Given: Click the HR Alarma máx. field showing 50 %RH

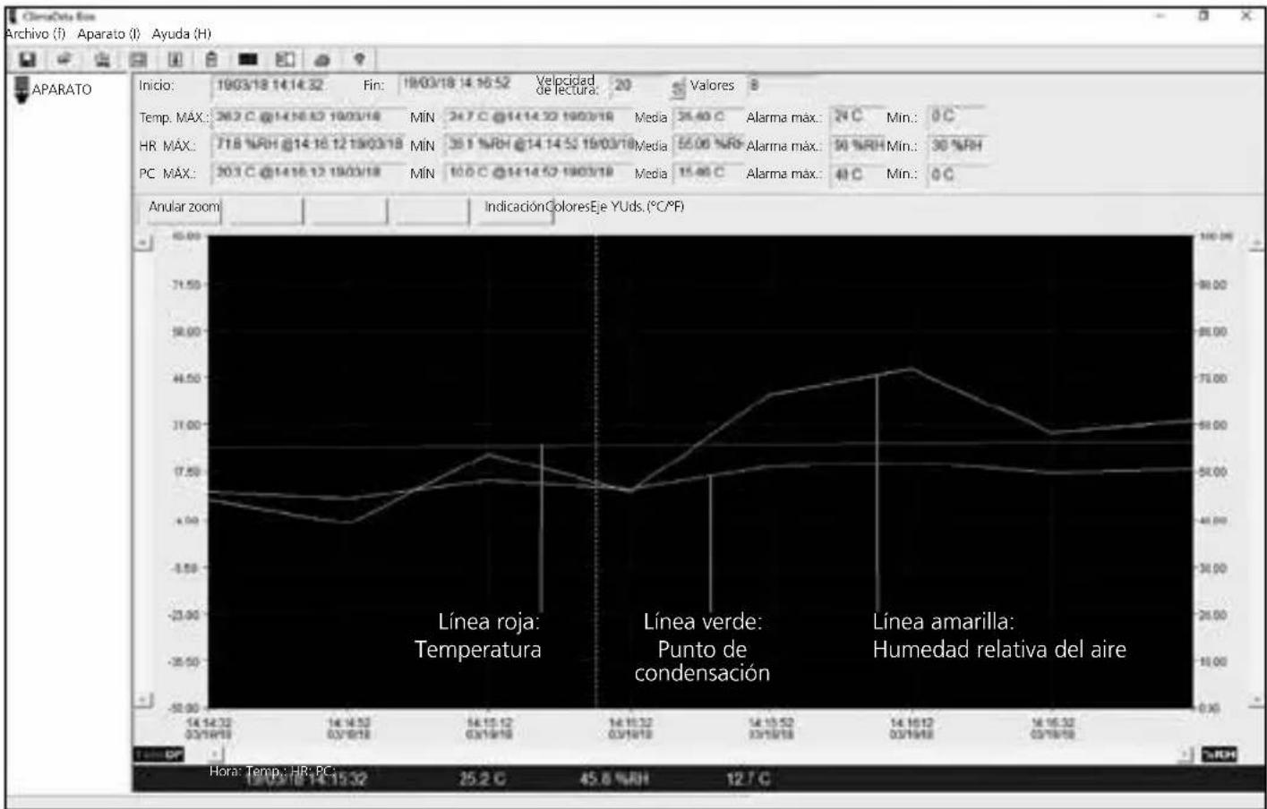Looking at the screenshot, I should 857,145.
